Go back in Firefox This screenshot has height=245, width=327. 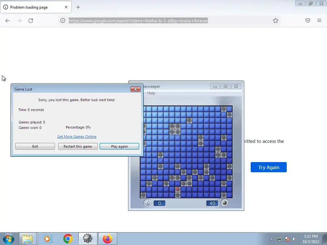point(8,20)
